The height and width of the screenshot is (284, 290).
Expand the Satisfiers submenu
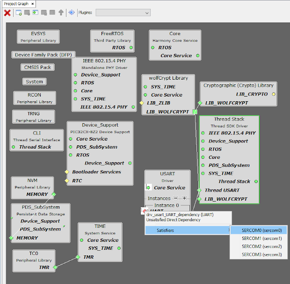187,230
